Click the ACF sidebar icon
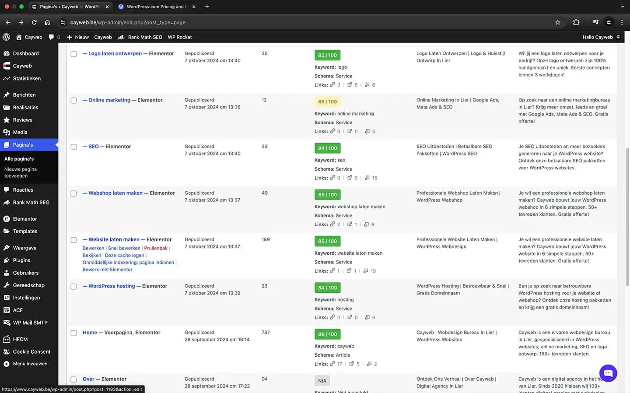Image resolution: width=630 pixels, height=393 pixels. 7,310
